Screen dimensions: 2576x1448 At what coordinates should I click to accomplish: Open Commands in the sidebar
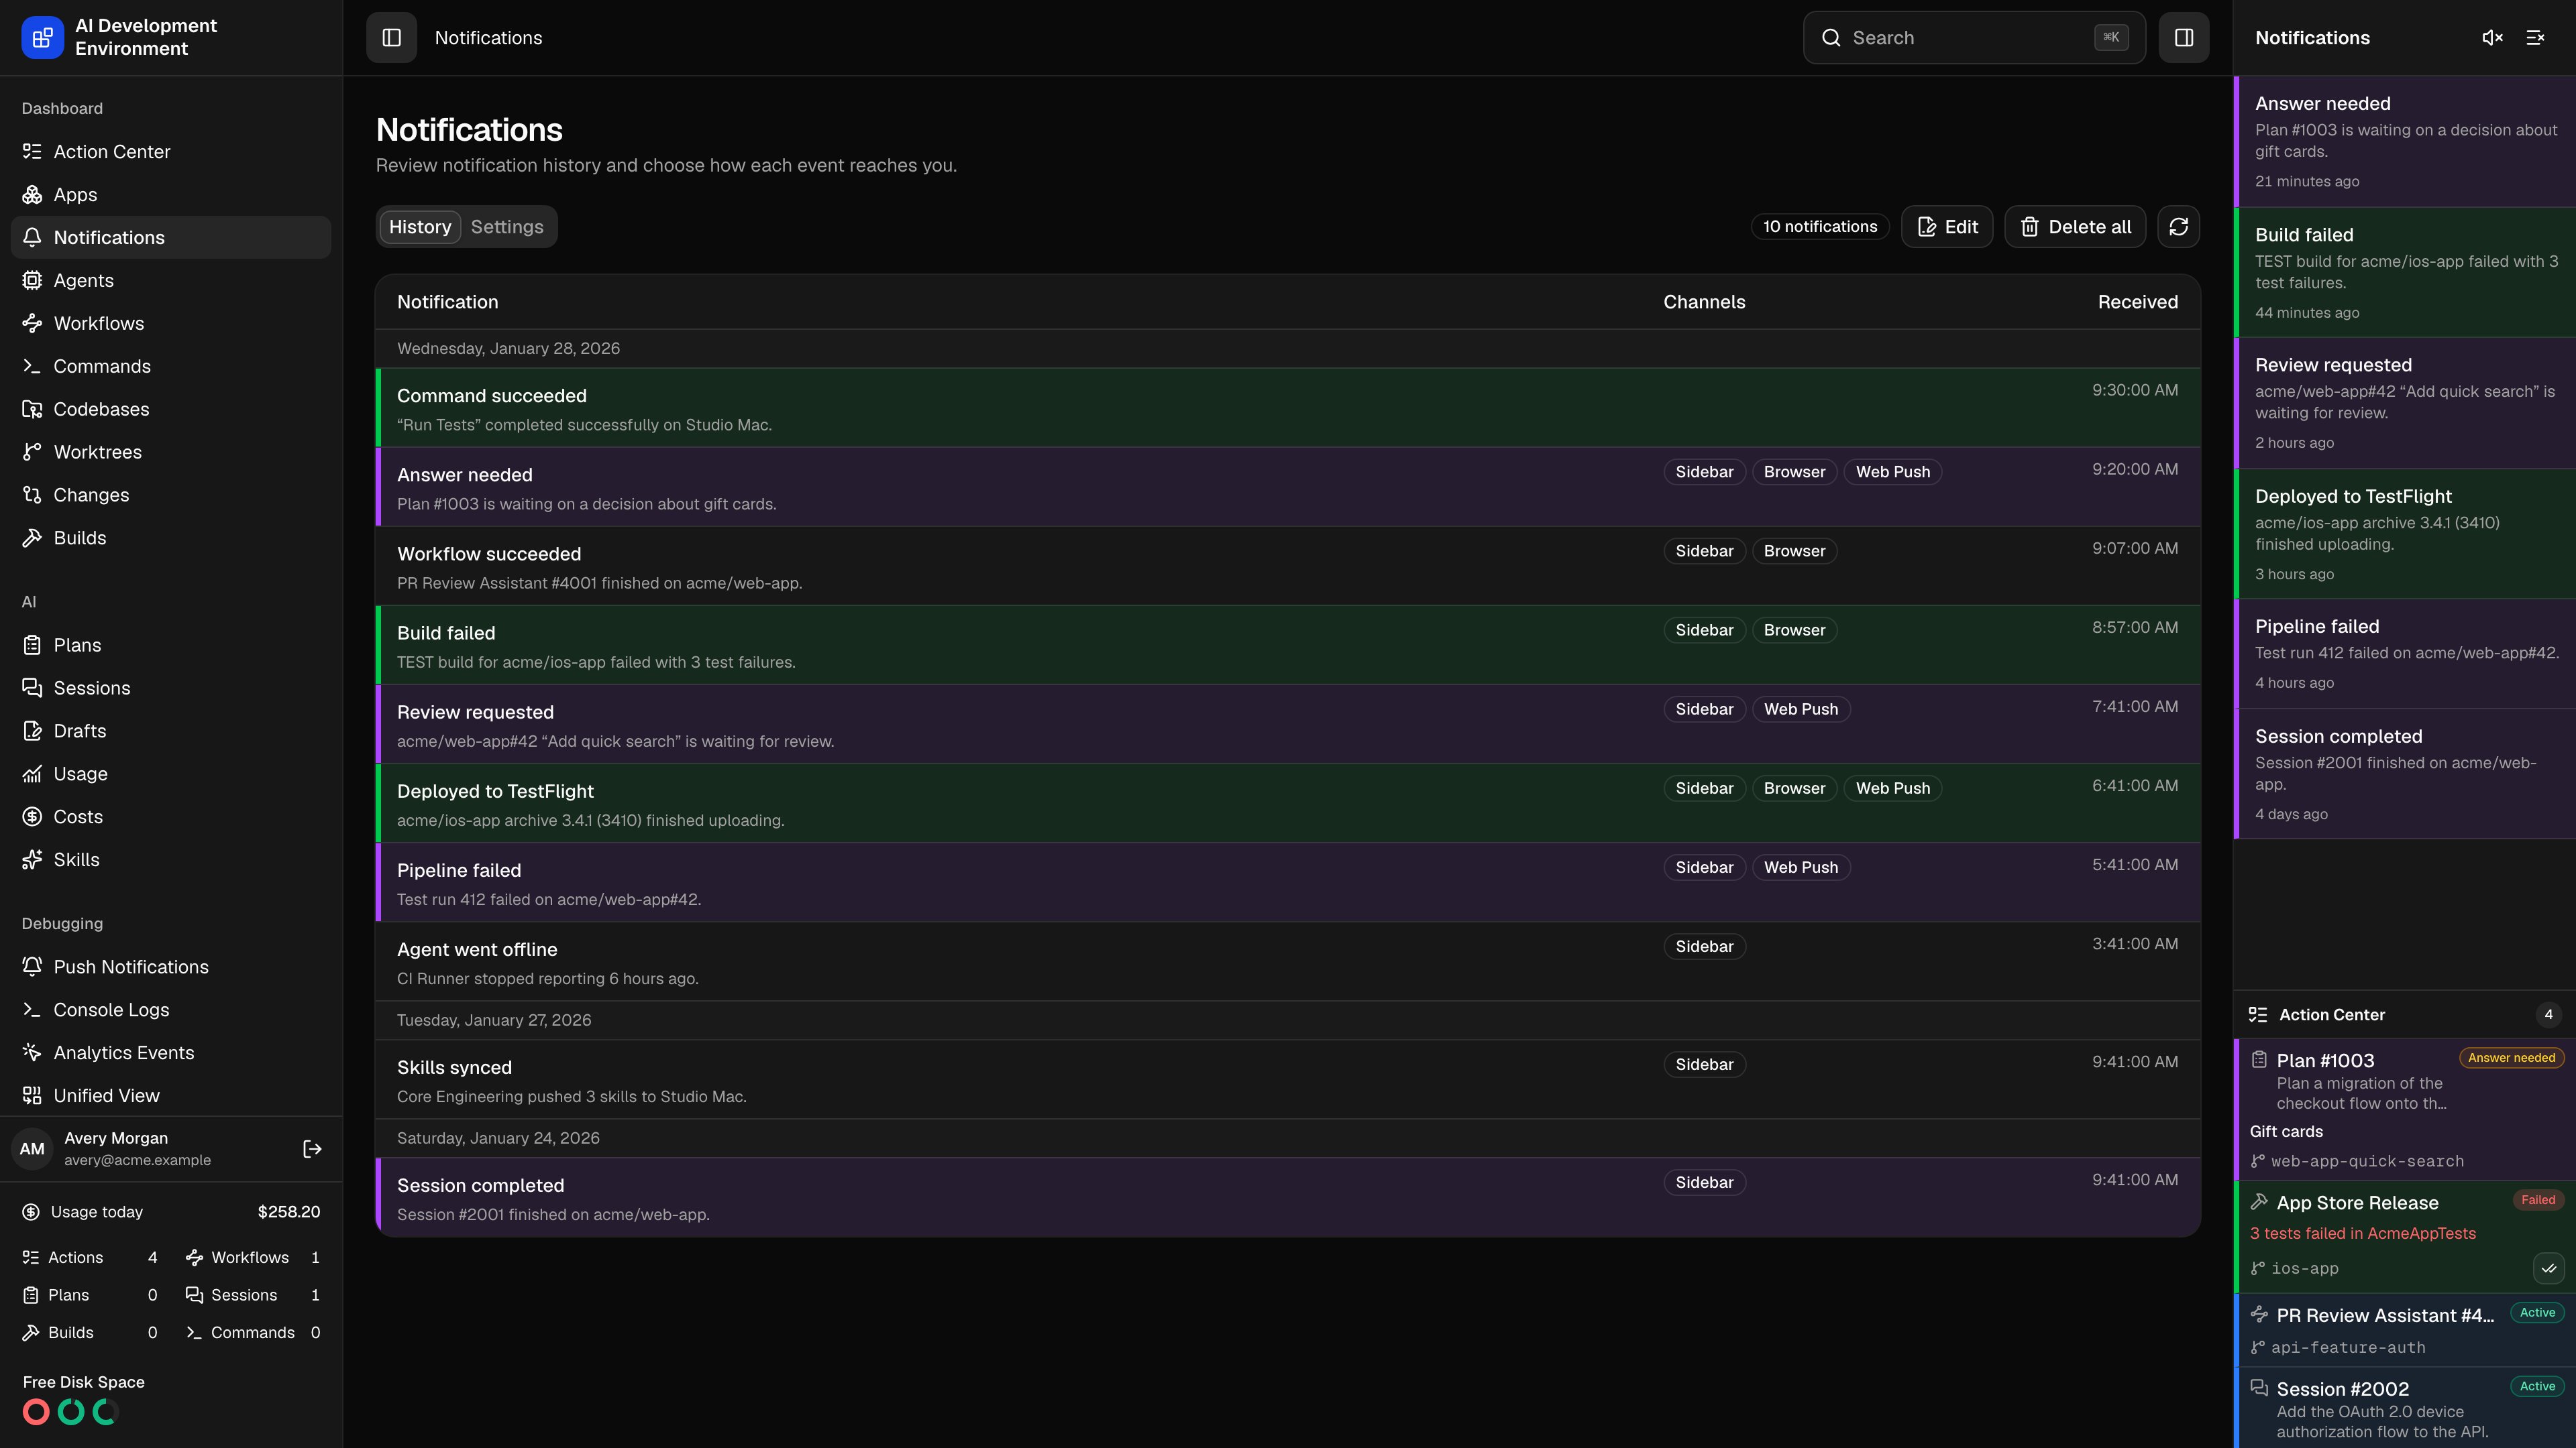point(171,367)
